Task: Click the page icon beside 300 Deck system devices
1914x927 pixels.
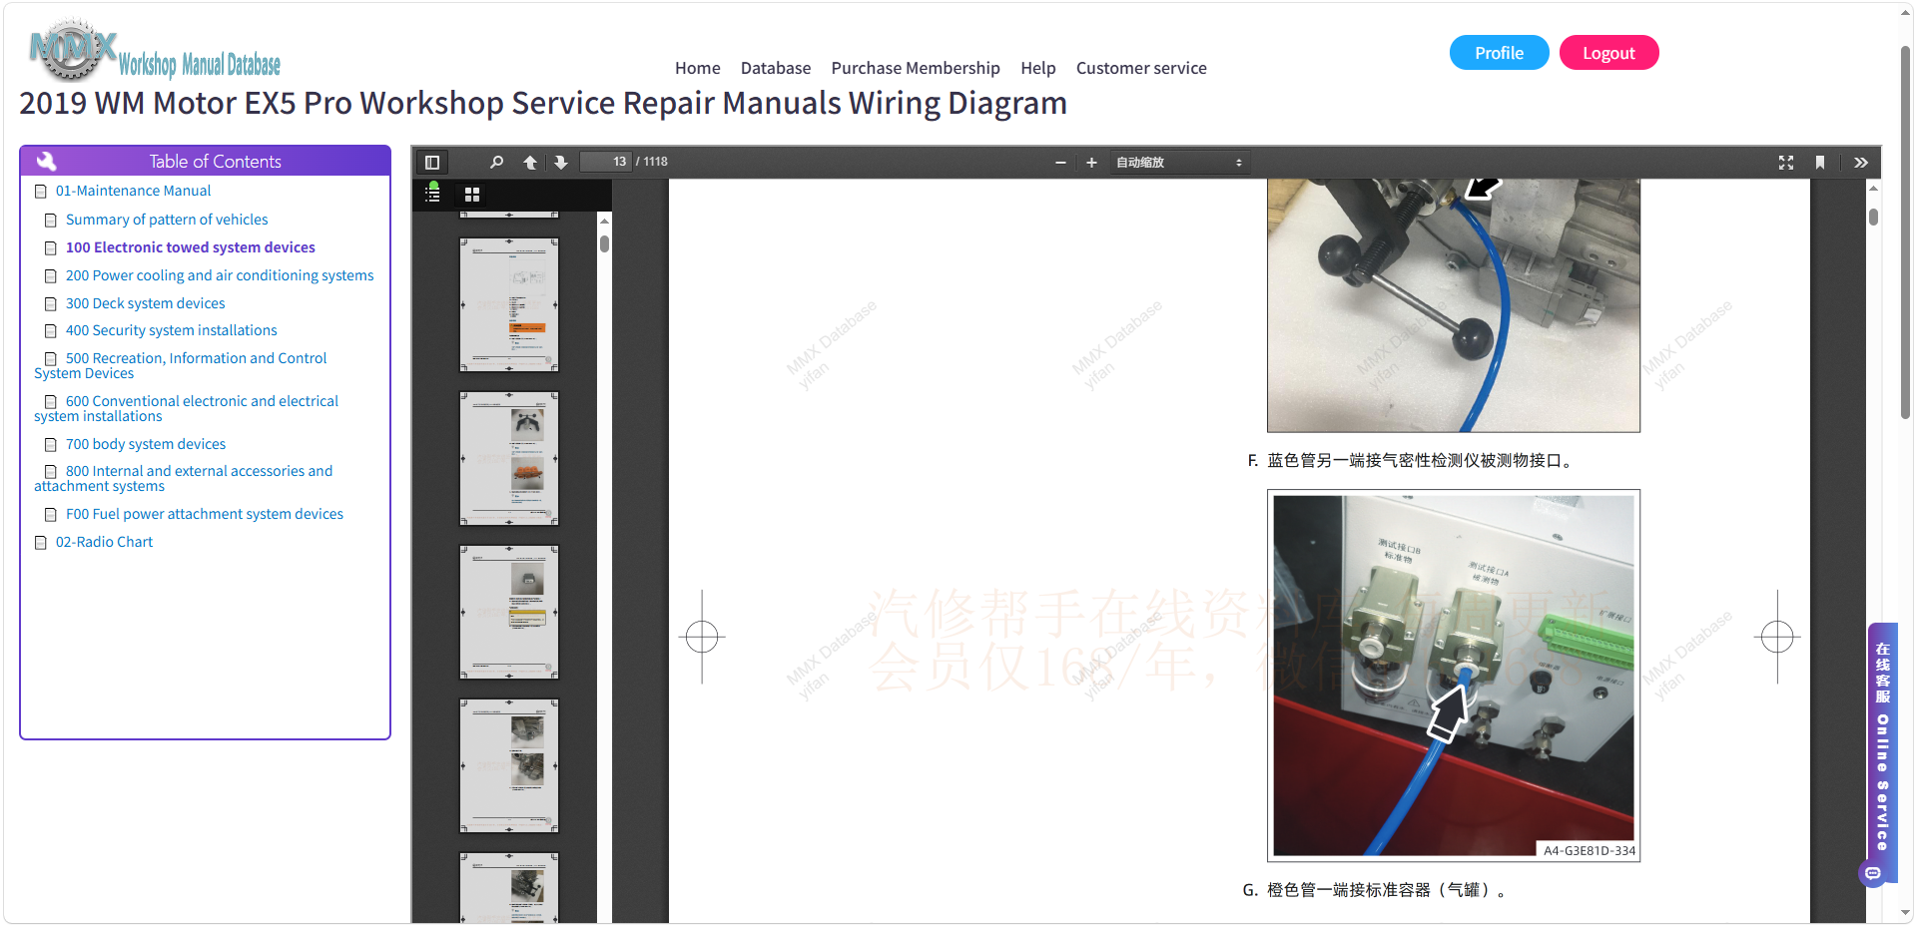Action: [x=51, y=304]
